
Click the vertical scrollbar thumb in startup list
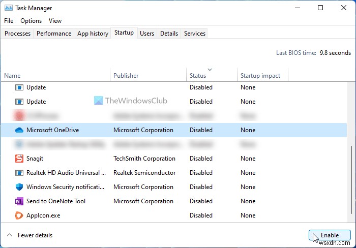pos(351,179)
